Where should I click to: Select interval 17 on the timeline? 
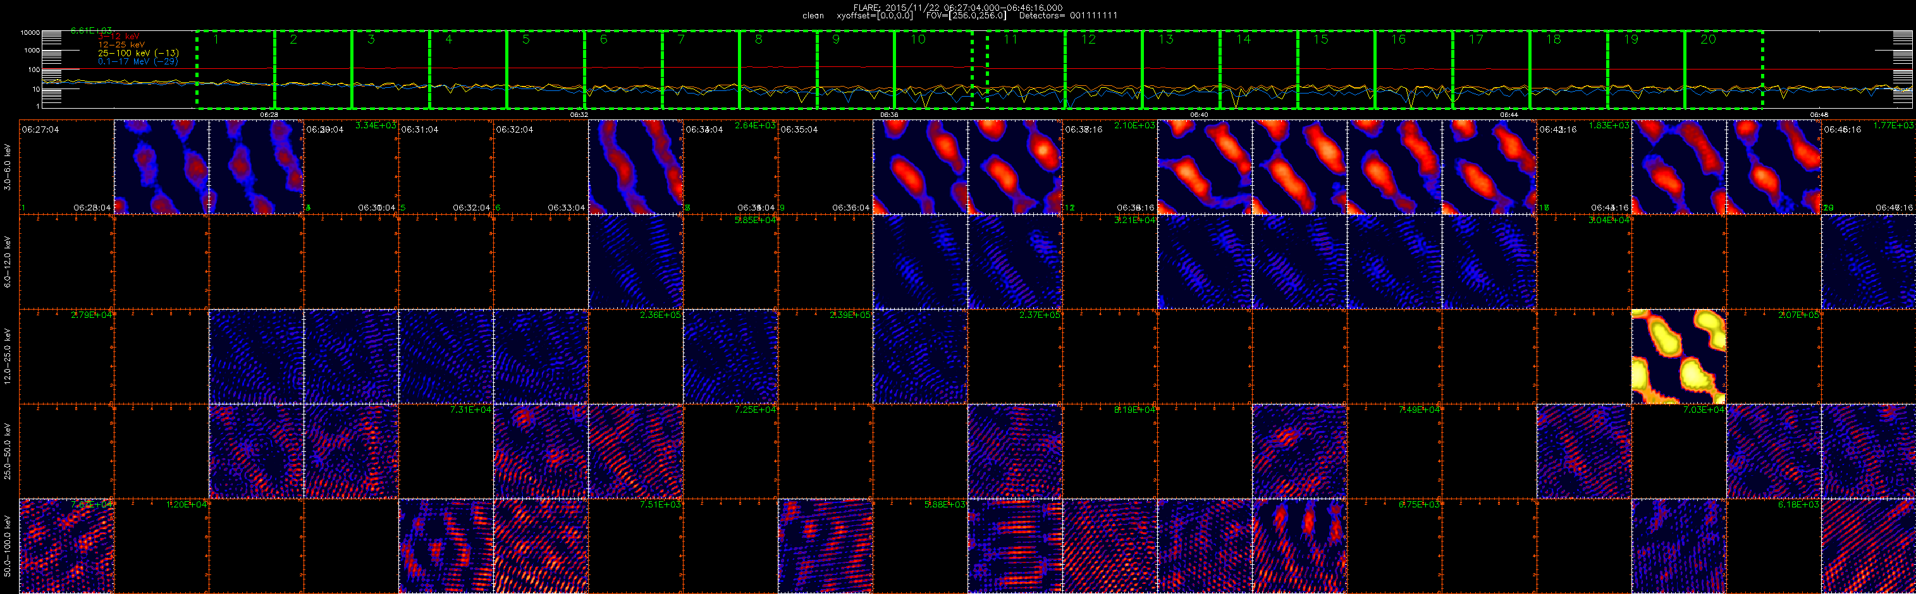point(1490,70)
